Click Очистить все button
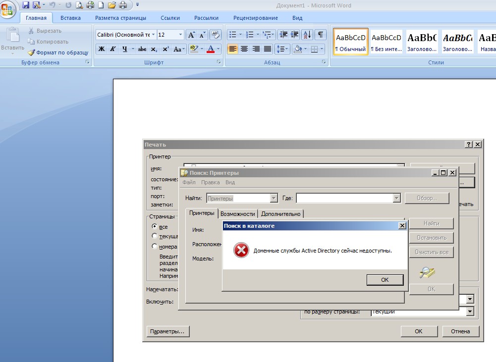Viewport: 496px width, 362px height. (432, 252)
